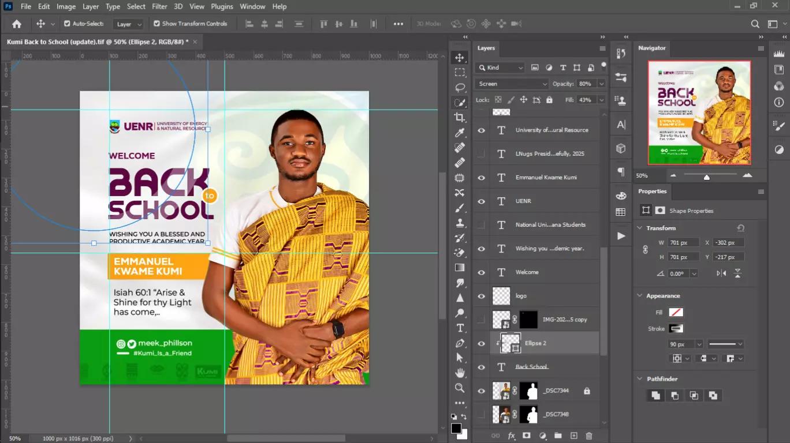Select the Lasso tool

(460, 88)
